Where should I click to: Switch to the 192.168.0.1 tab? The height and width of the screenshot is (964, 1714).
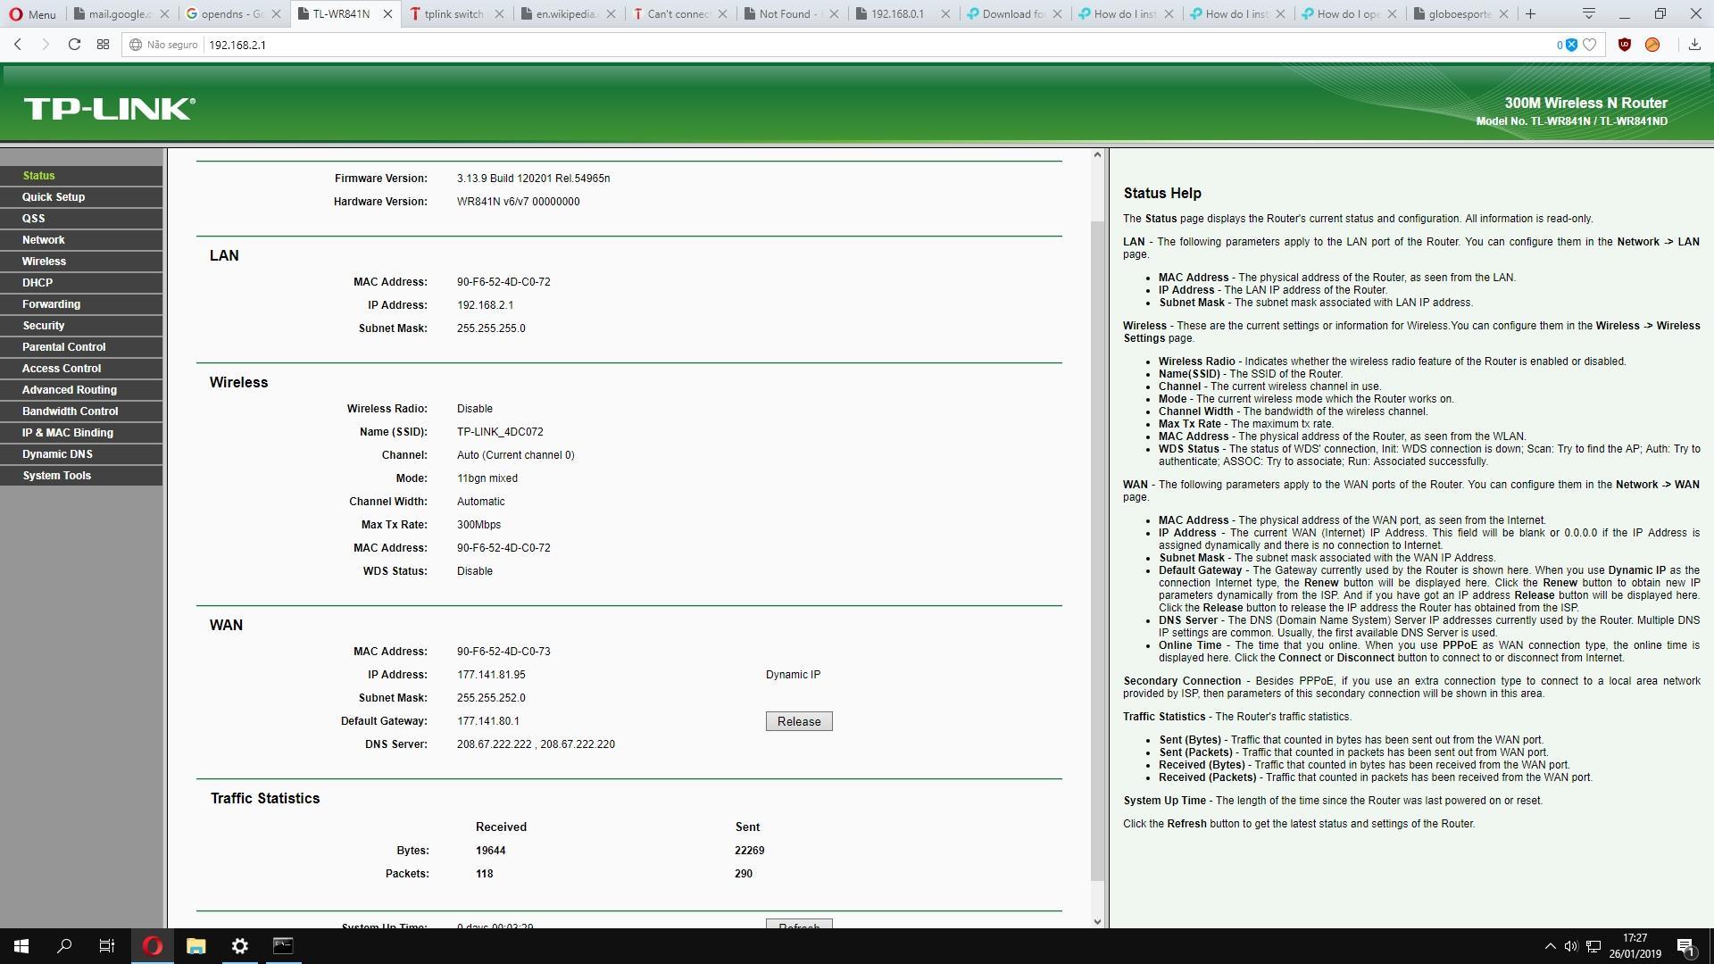[896, 14]
